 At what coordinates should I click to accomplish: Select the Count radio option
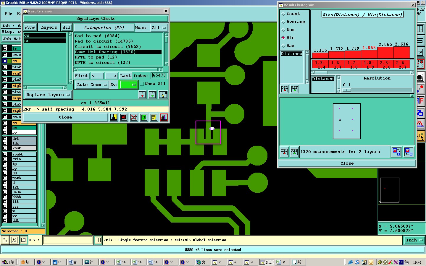tap(291, 14)
